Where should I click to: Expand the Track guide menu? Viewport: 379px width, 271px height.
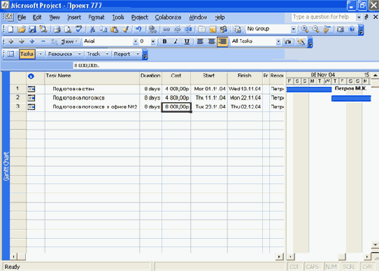pos(107,54)
